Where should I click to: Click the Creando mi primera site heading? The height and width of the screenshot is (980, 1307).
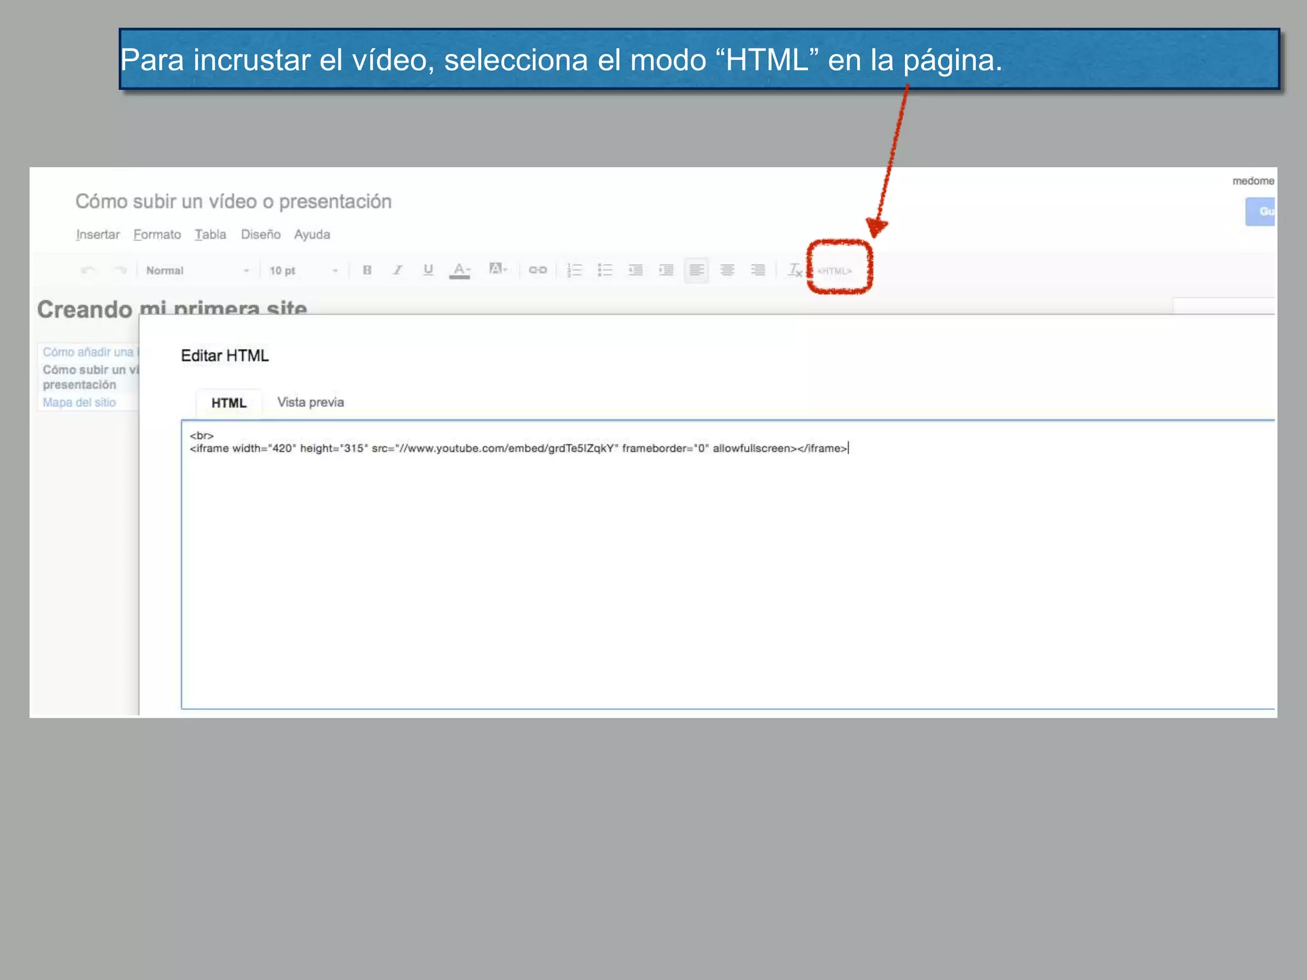[x=172, y=308]
